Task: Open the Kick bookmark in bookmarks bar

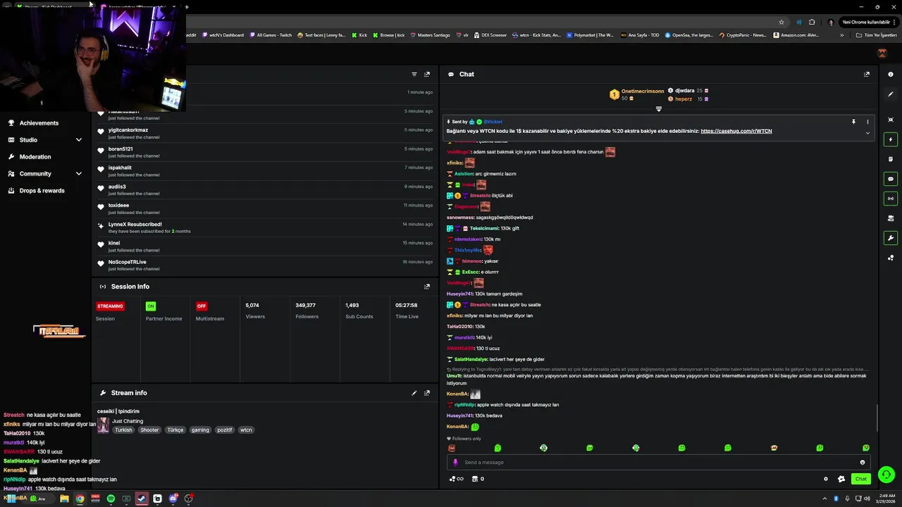Action: tap(359, 35)
